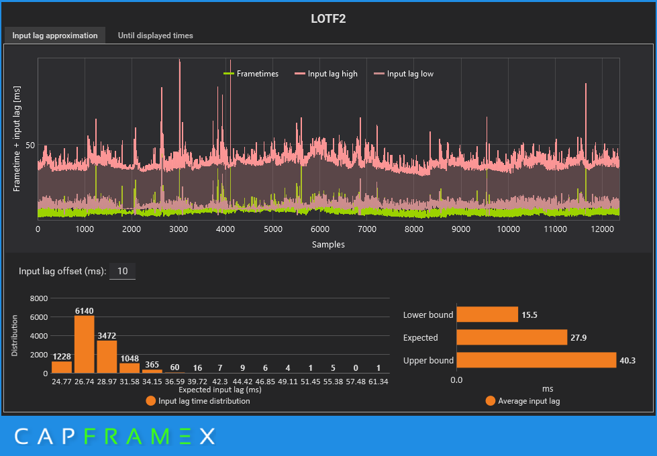
Task: Click the 61.34 bin label
Action: point(378,382)
